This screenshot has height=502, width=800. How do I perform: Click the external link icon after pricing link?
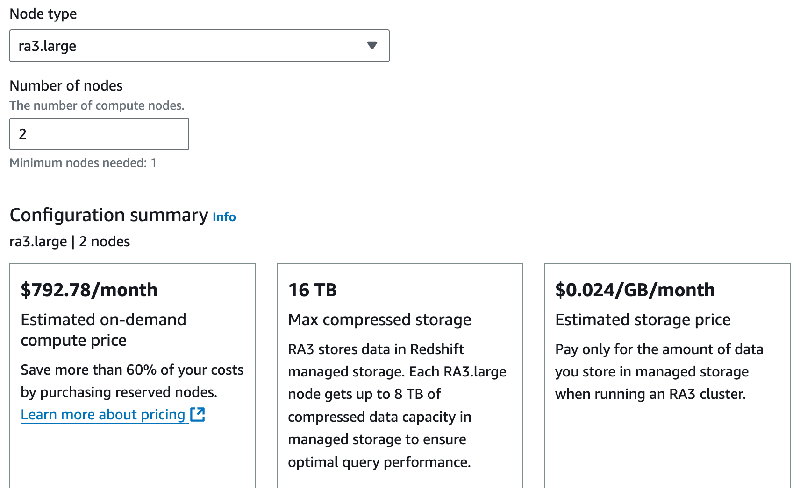click(x=198, y=414)
